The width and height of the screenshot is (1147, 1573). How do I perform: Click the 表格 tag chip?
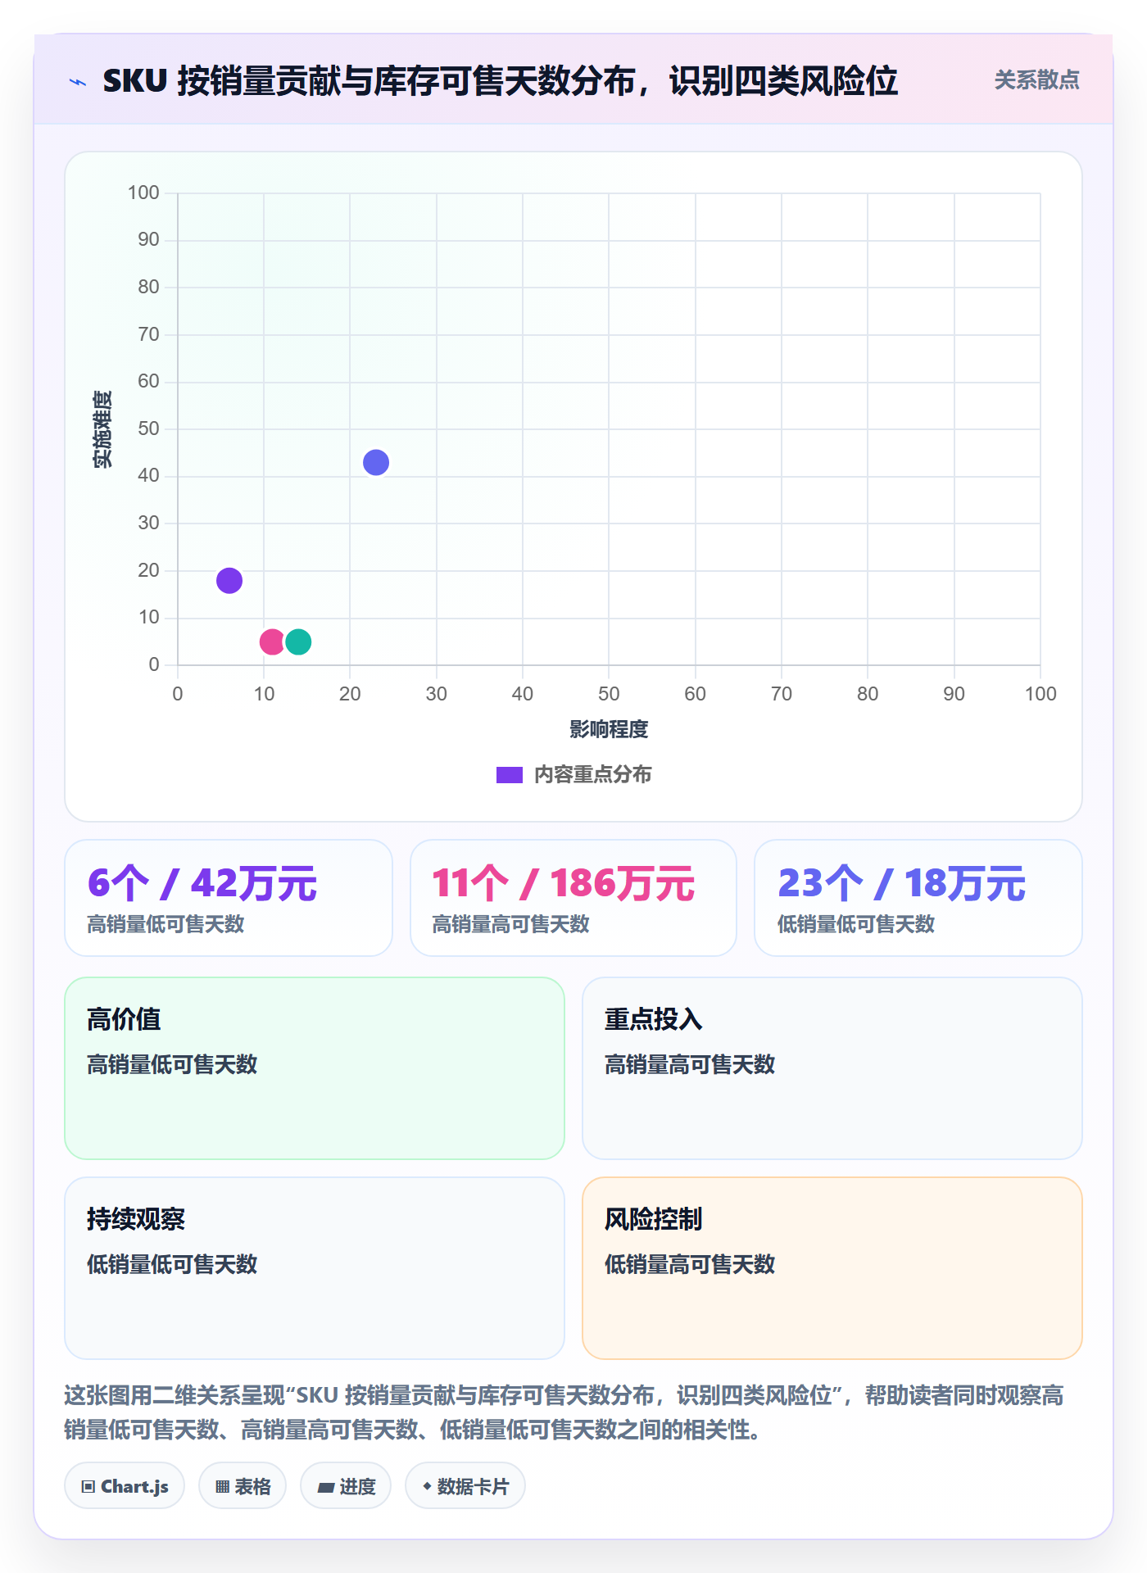point(243,1486)
